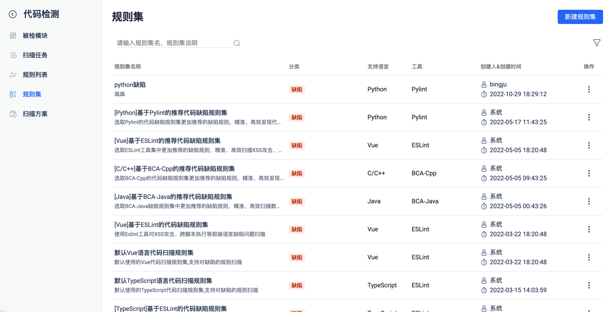
Task: Click the 分类 column header
Action: coord(294,67)
